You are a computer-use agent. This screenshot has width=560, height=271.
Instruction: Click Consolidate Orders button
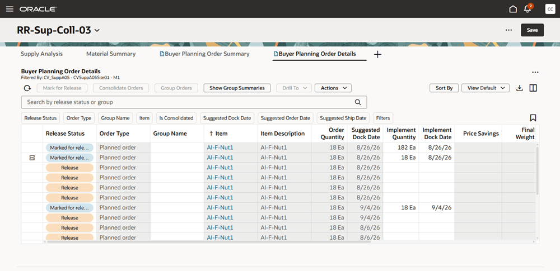tap(121, 88)
